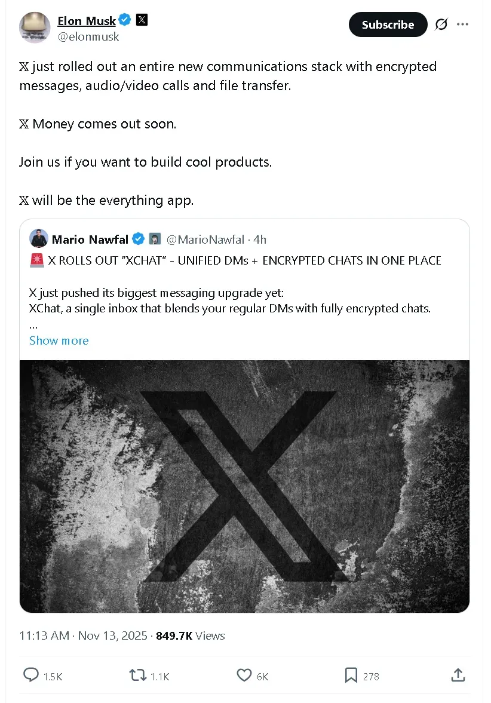Open the X logo image in the quoted post

coord(244,485)
